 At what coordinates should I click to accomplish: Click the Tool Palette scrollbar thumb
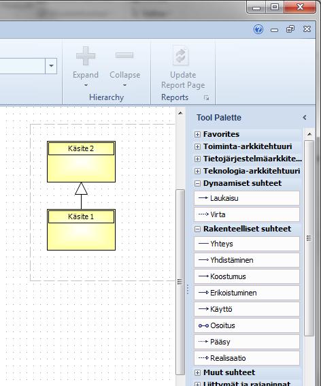tap(309, 238)
